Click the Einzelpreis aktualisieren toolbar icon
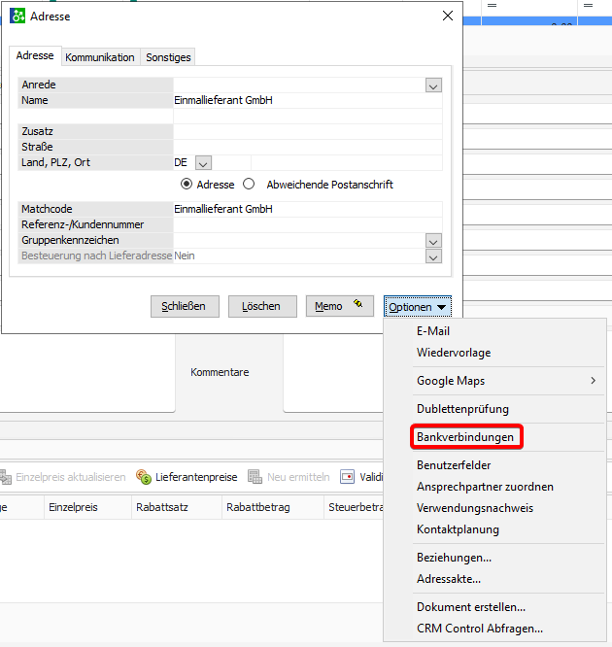This screenshot has width=612, height=647. click(5, 477)
